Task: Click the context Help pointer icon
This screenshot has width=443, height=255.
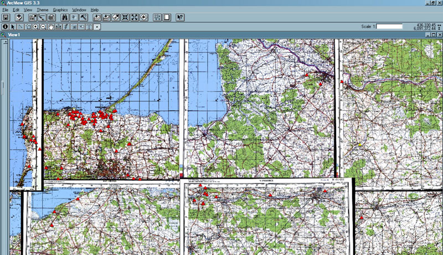Action: click(x=179, y=18)
